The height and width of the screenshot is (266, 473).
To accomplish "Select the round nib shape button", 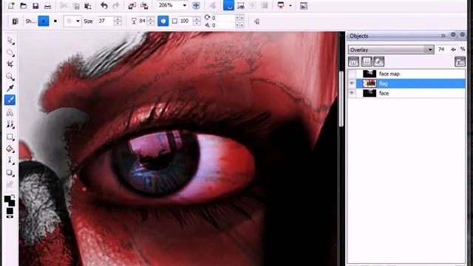I will click(x=44, y=21).
